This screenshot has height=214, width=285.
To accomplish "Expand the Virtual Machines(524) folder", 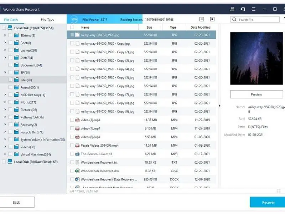I will point(5,154).
